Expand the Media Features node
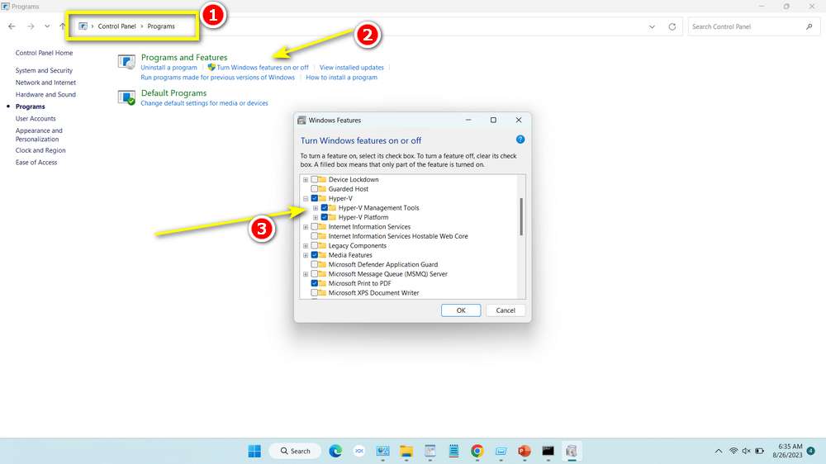The height and width of the screenshot is (464, 826). [306, 255]
